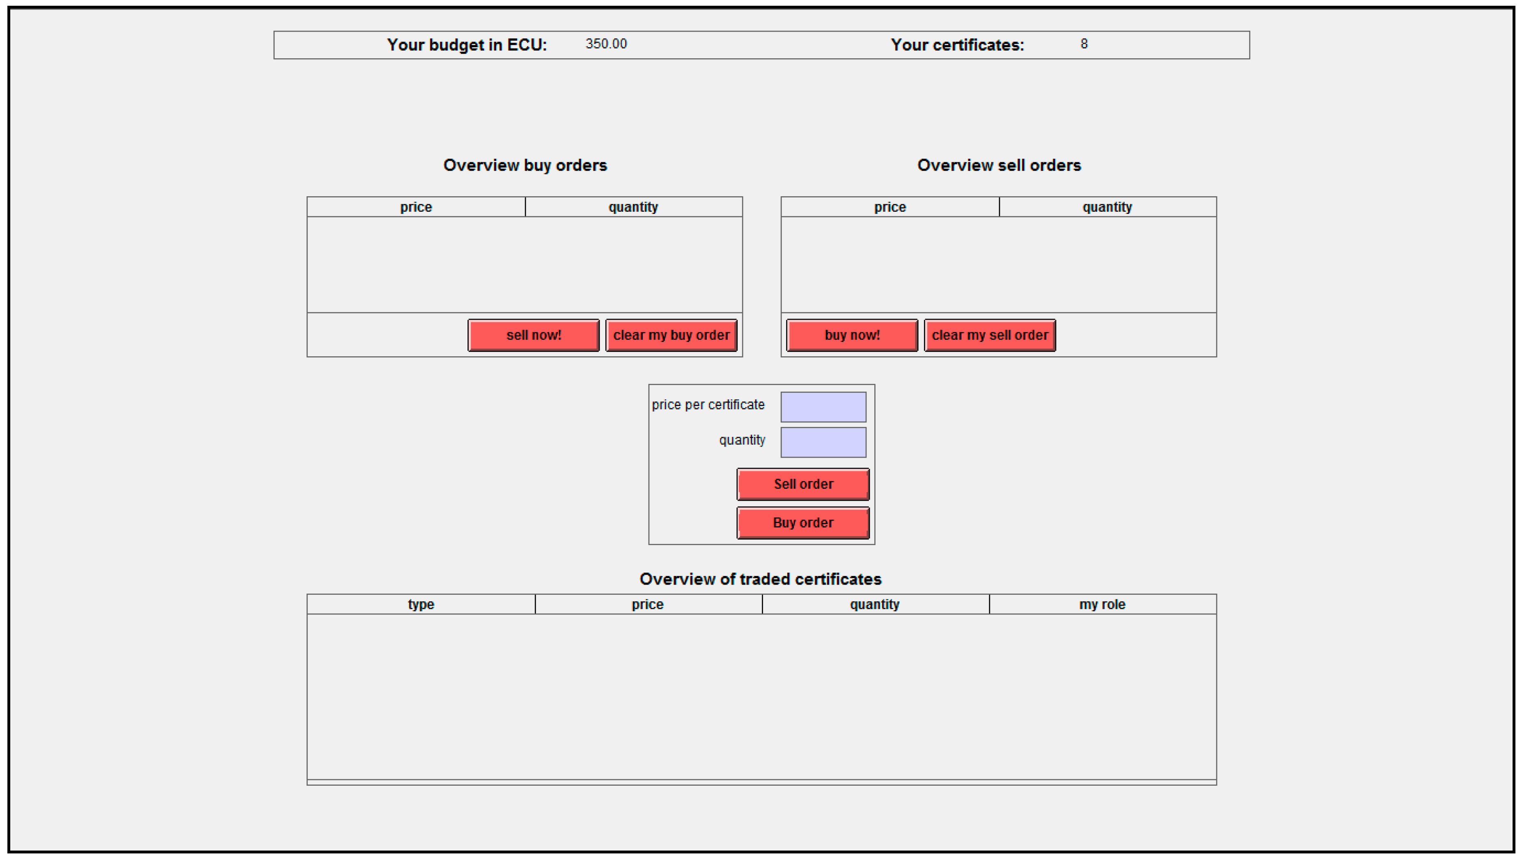Click traded certificates 'quantity' column header
Viewport: 1522px width, 860px height.
pos(874,604)
